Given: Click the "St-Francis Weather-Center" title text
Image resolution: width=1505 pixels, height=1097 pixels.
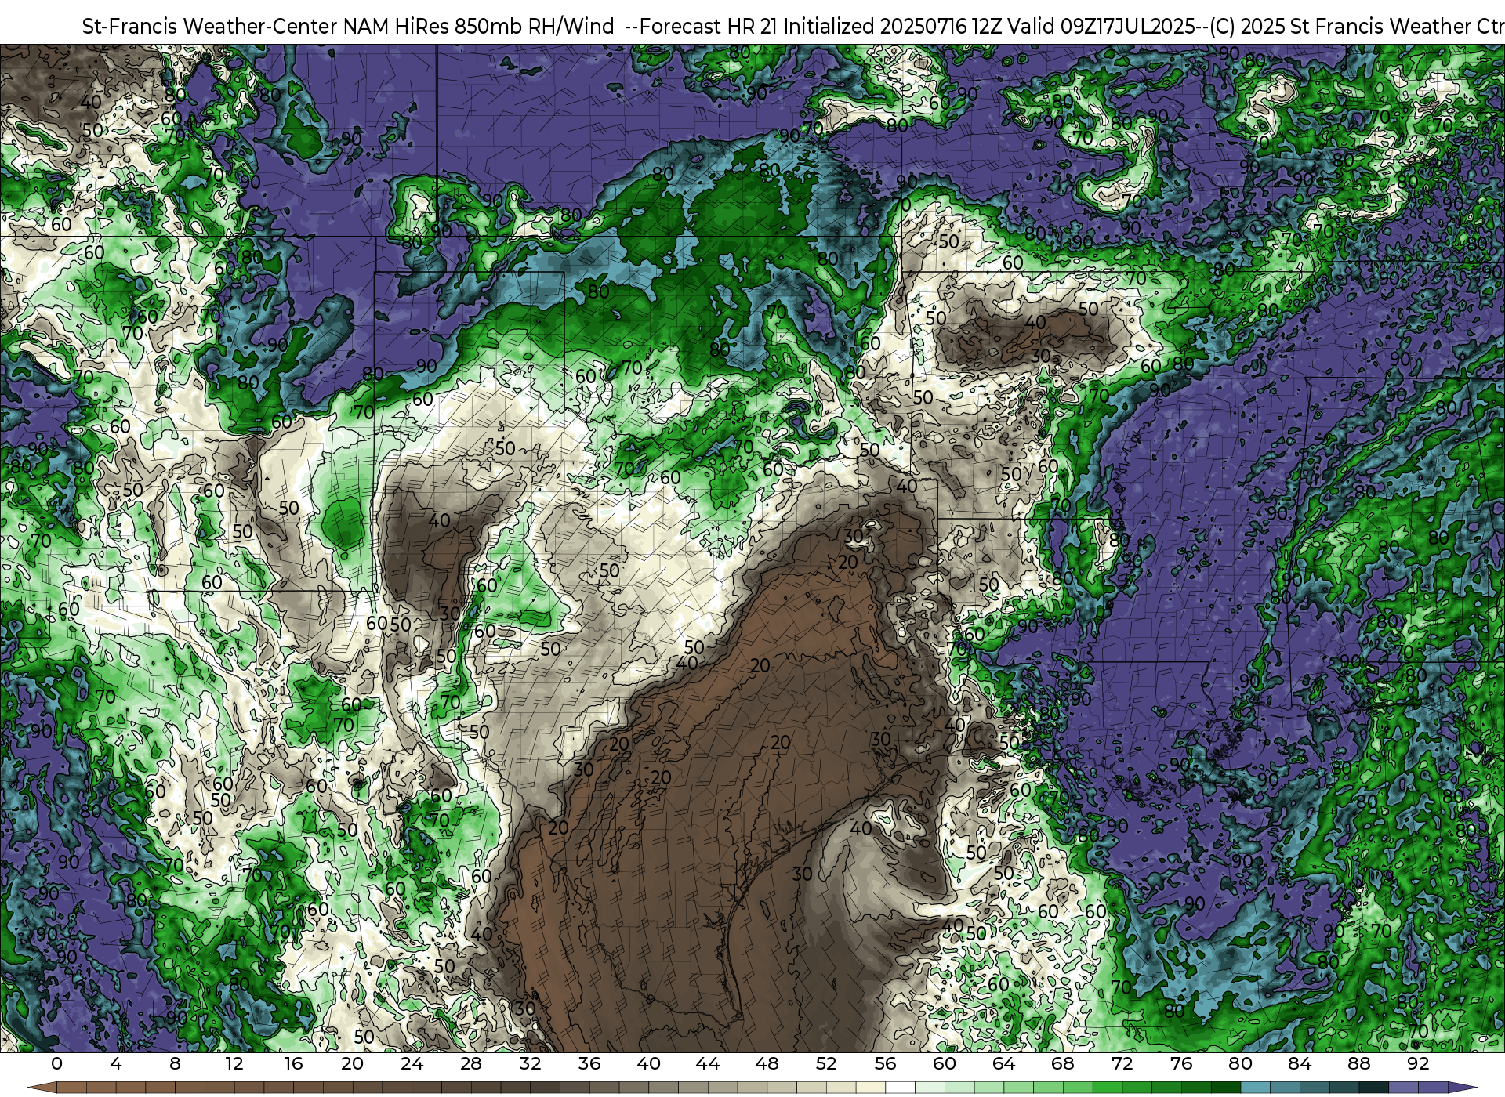Looking at the screenshot, I should click(x=210, y=27).
